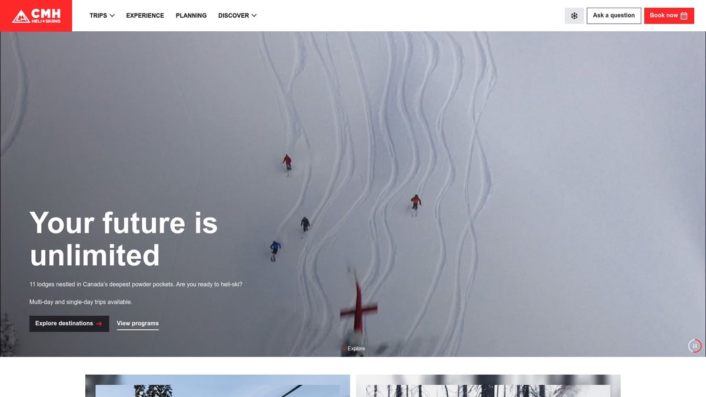Image resolution: width=706 pixels, height=397 pixels.
Task: Click the "Your future is unlimited" headline
Action: pyautogui.click(x=124, y=239)
